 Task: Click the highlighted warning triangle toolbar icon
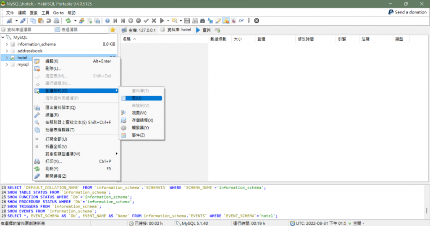tap(225, 21)
